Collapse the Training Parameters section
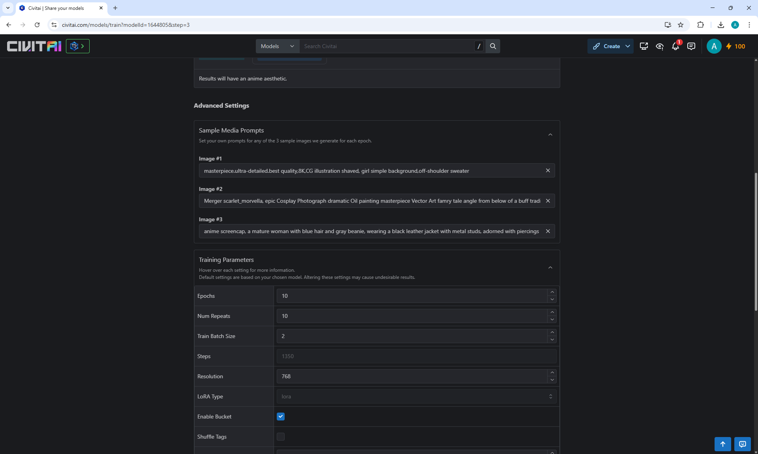 click(550, 268)
